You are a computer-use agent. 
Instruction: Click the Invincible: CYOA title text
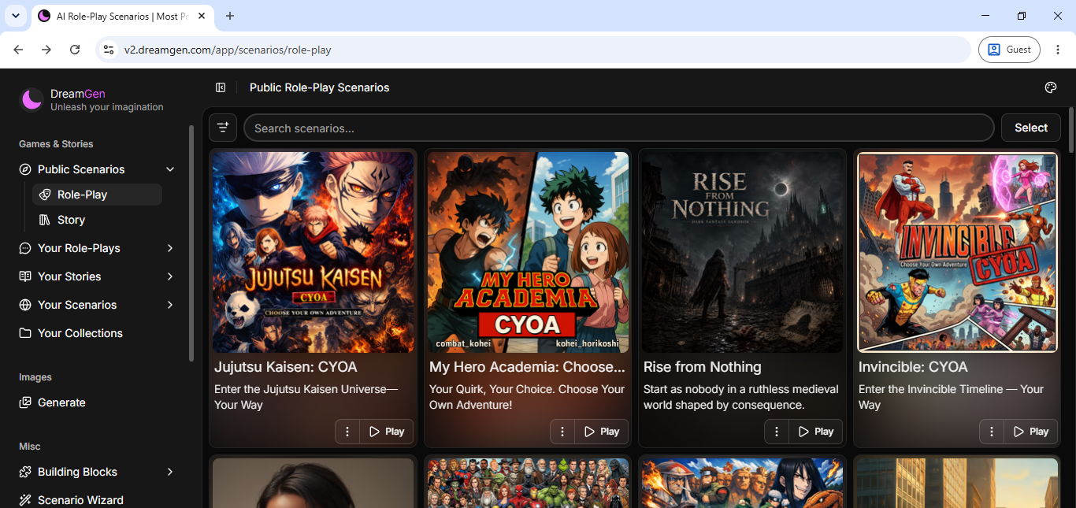click(913, 367)
